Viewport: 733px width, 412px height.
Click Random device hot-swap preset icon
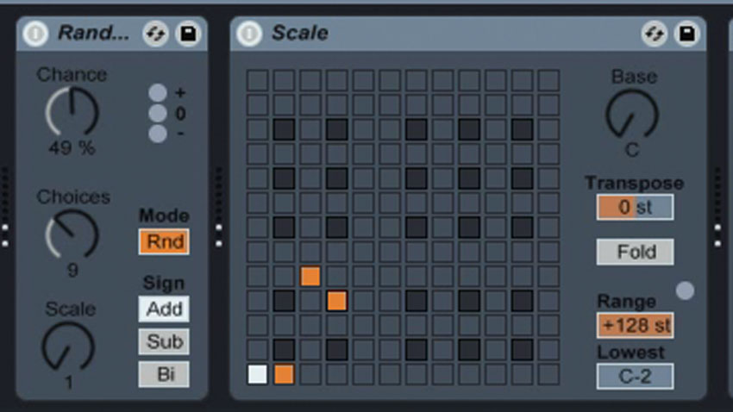[x=156, y=34]
